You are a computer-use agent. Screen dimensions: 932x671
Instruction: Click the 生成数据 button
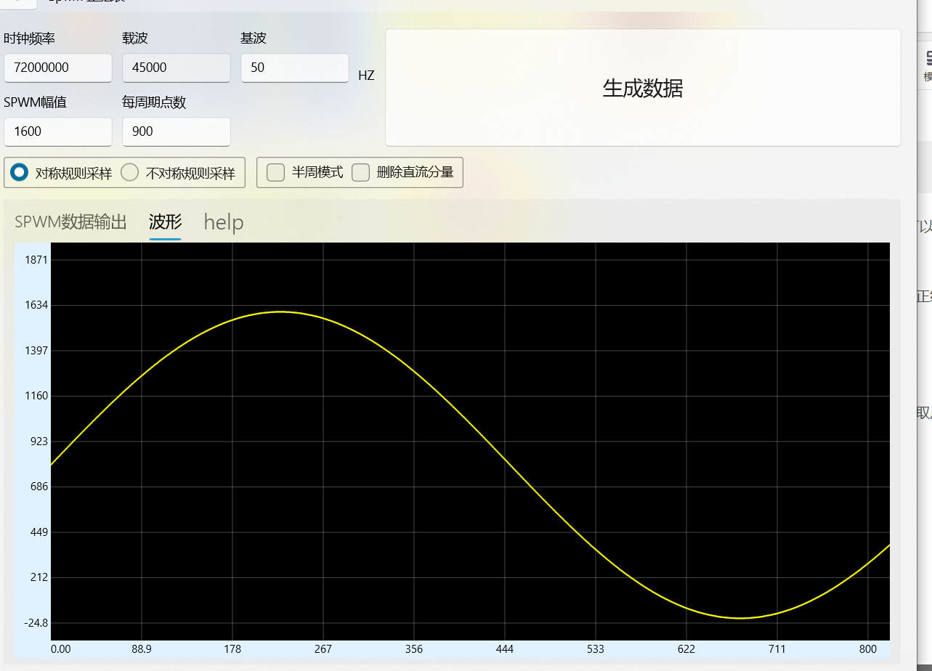[643, 88]
